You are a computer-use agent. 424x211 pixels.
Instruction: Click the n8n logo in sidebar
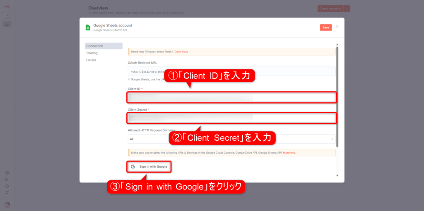7,7
